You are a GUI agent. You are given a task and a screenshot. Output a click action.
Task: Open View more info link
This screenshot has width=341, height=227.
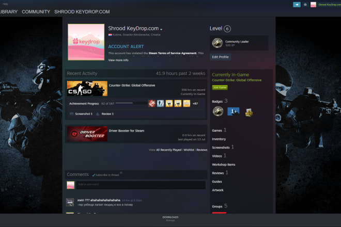118,60
